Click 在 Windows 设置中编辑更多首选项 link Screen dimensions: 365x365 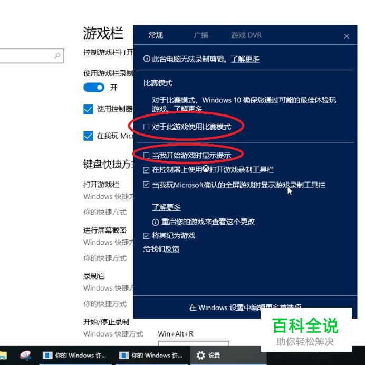[x=245, y=308]
